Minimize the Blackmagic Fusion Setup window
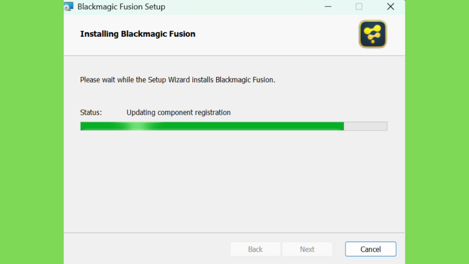Image resolution: width=469 pixels, height=264 pixels. pyautogui.click(x=328, y=6)
